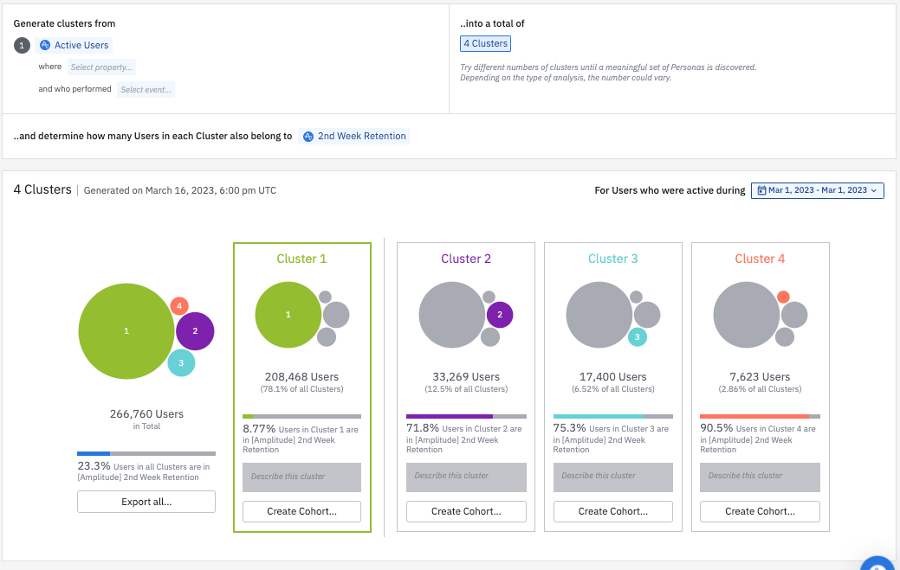Click the Cluster 3 highlighted teal bubble
This screenshot has width=900, height=570.
click(638, 336)
